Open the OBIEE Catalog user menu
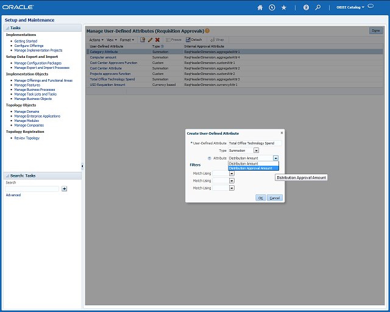Image resolution: width=390 pixels, height=312 pixels. 350,7
